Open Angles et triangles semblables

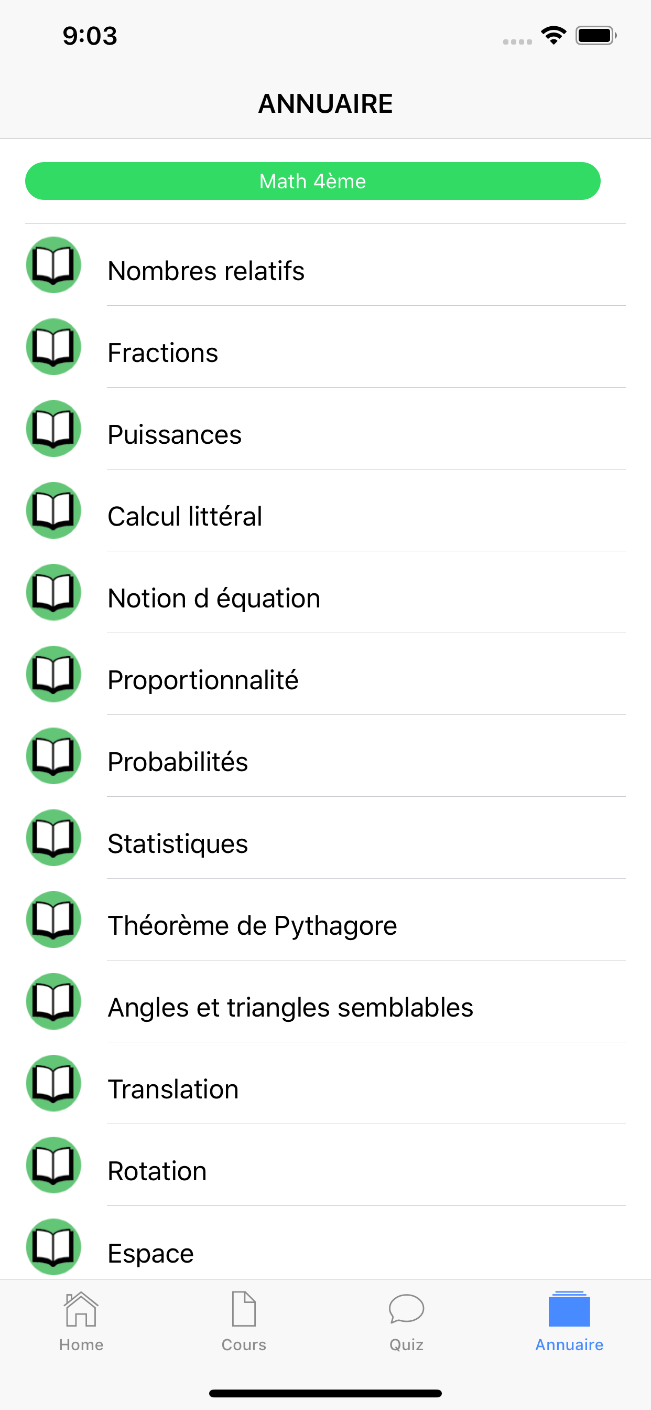point(290,1007)
